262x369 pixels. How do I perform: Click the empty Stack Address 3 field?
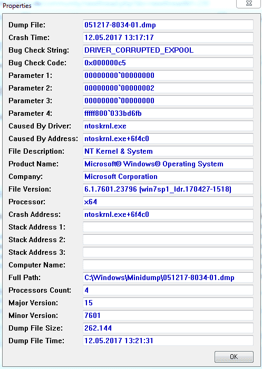[x=168, y=252]
